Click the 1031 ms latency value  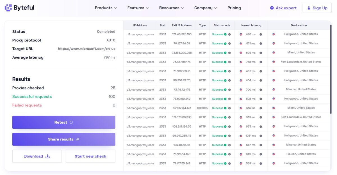pyautogui.click(x=251, y=136)
